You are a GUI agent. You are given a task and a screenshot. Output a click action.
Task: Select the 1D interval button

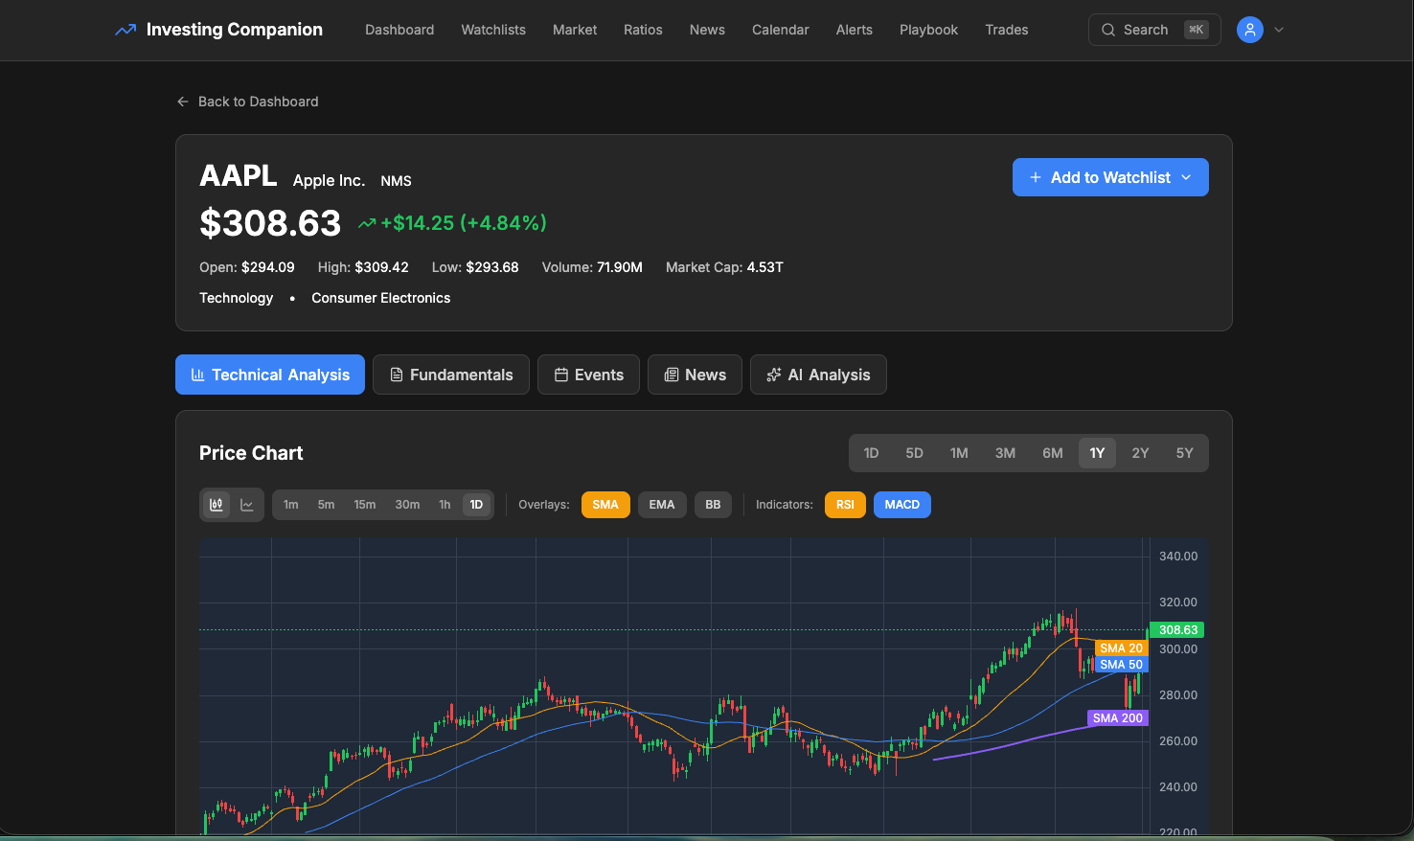coord(476,505)
